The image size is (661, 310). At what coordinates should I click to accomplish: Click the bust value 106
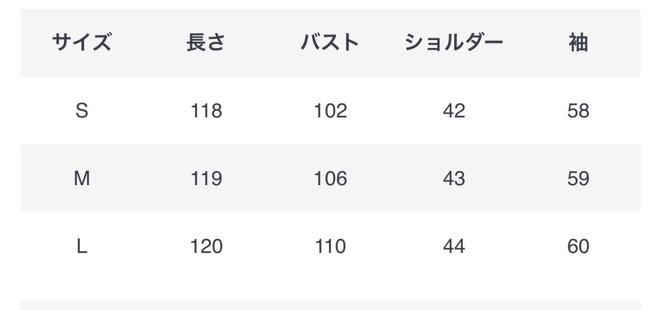click(x=330, y=178)
